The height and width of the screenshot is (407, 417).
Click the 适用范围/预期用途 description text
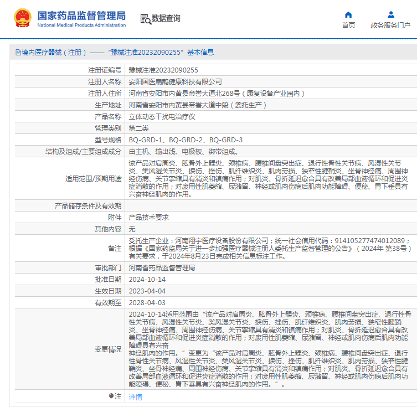click(269, 179)
